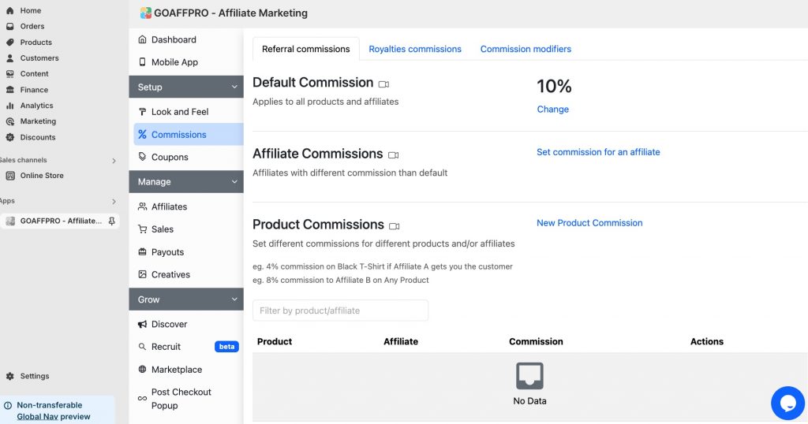
Task: Click the Coupons tag icon
Action: 142,157
